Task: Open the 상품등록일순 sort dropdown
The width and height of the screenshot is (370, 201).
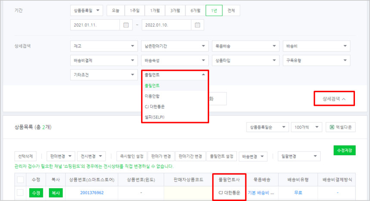Action: 268,127
